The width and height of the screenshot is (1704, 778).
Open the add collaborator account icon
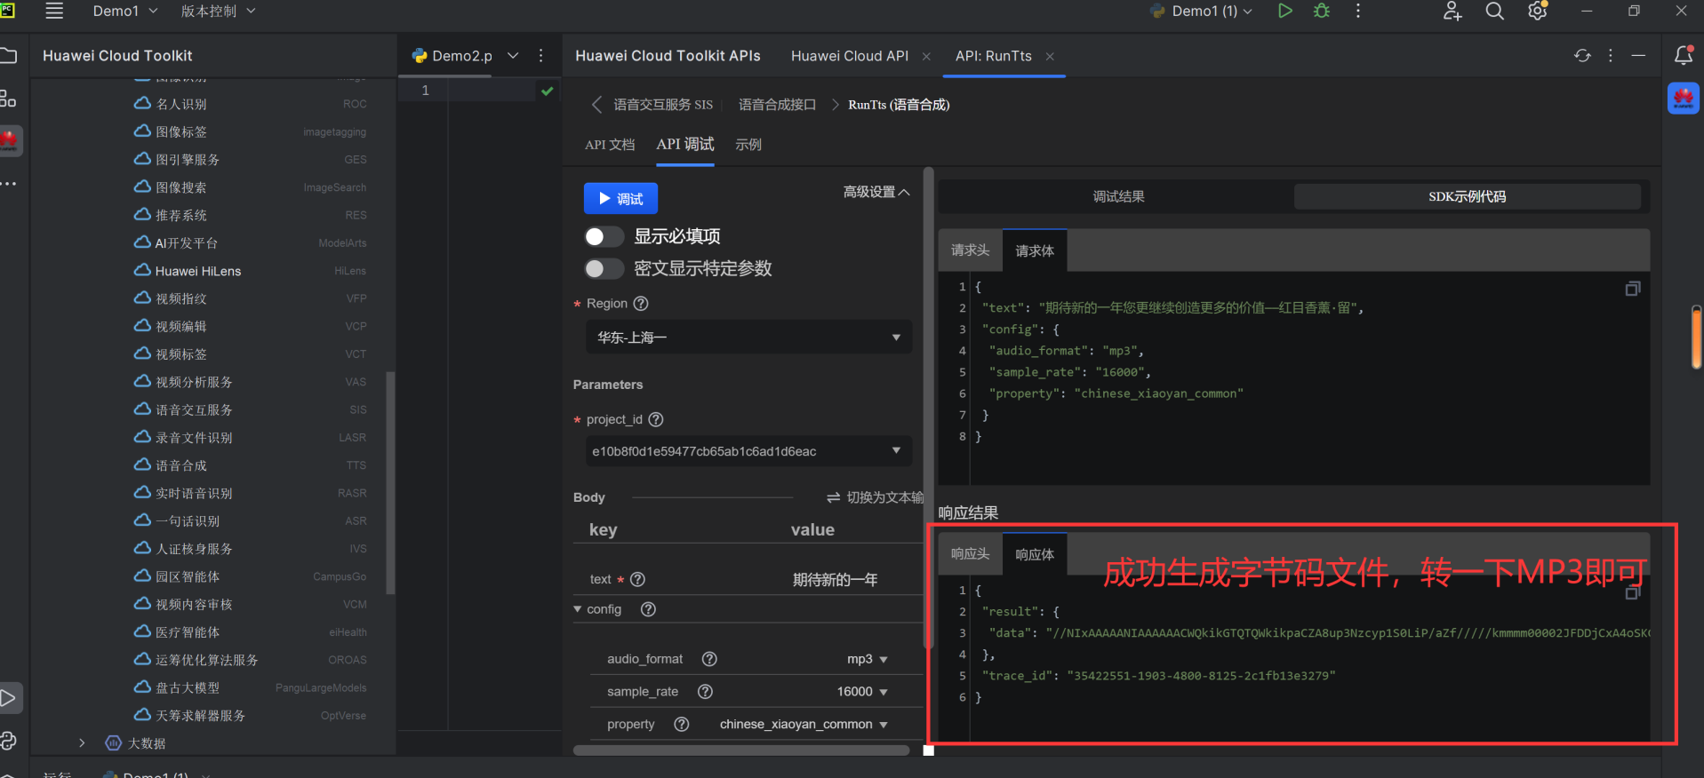[x=1452, y=11]
